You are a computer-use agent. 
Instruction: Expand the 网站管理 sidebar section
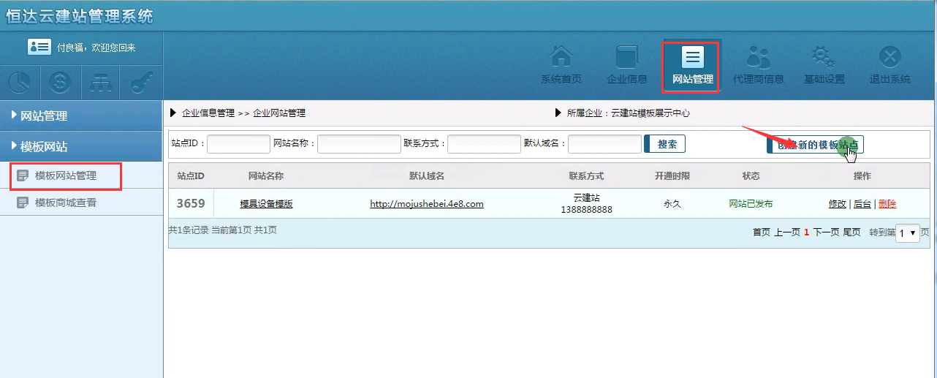pos(80,116)
